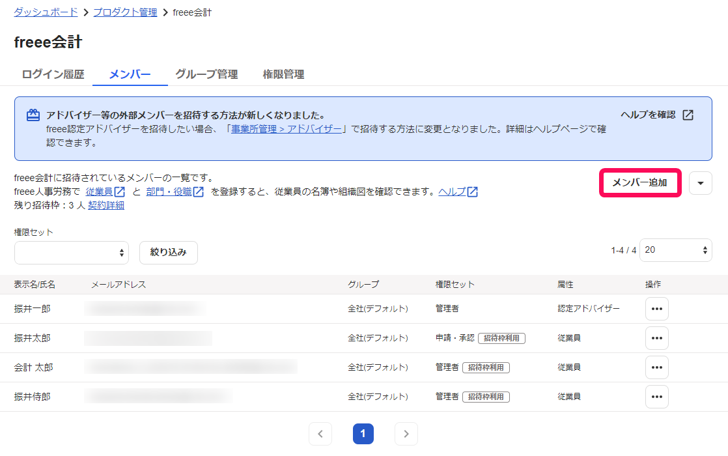Select member name 振井太郎

click(x=32, y=338)
